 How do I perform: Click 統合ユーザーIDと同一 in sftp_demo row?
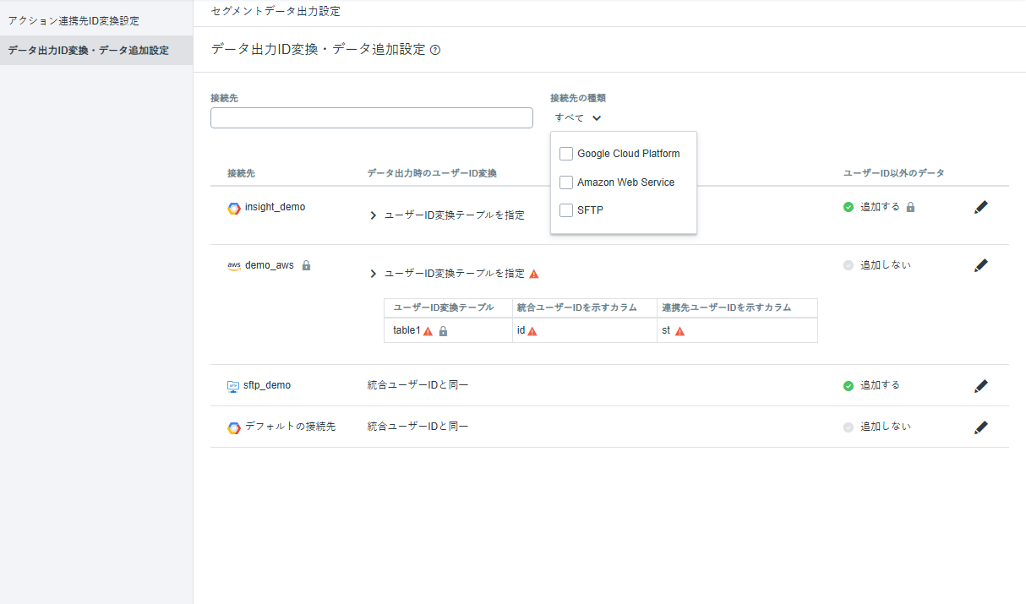coord(417,385)
